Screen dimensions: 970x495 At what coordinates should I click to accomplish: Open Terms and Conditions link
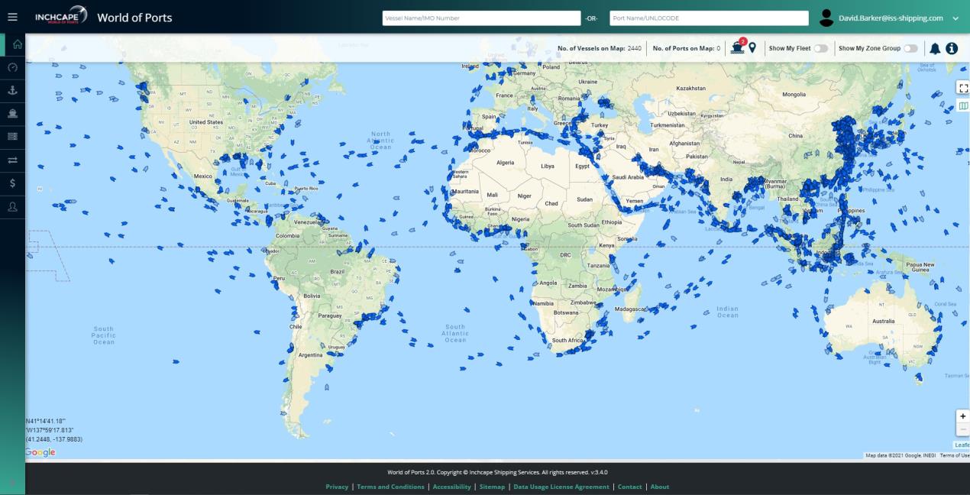[390, 487]
